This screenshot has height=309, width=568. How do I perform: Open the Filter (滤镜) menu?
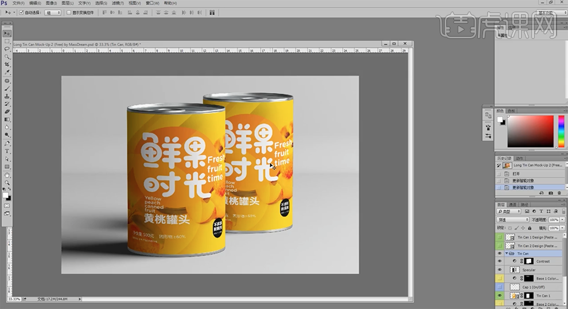point(118,3)
